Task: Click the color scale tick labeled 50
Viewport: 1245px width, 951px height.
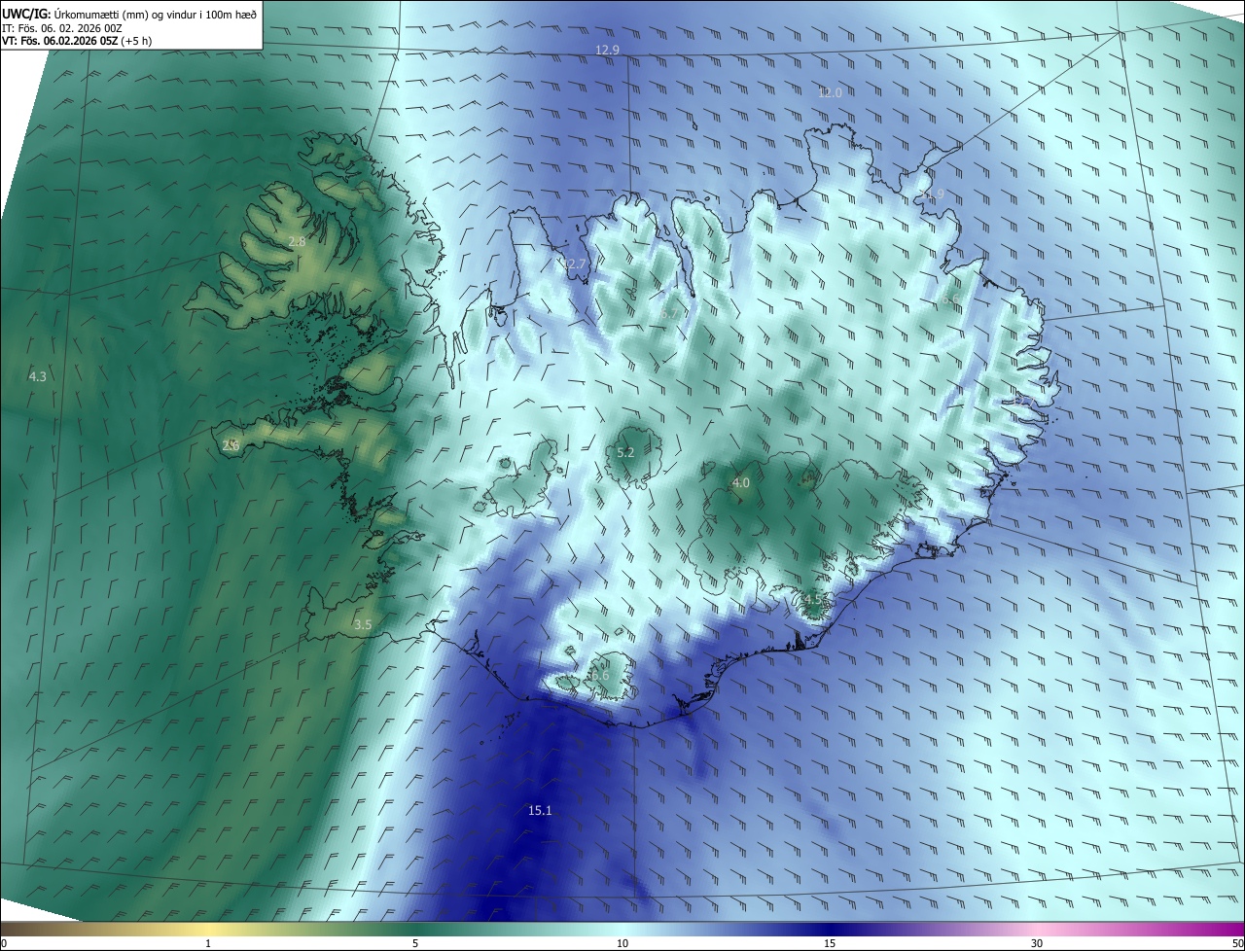Action: click(x=1237, y=943)
